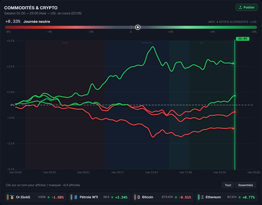
Task: Click the MOY. 4 ACTIFS ALTERNATIFS LIVE label
Action: (232, 22)
